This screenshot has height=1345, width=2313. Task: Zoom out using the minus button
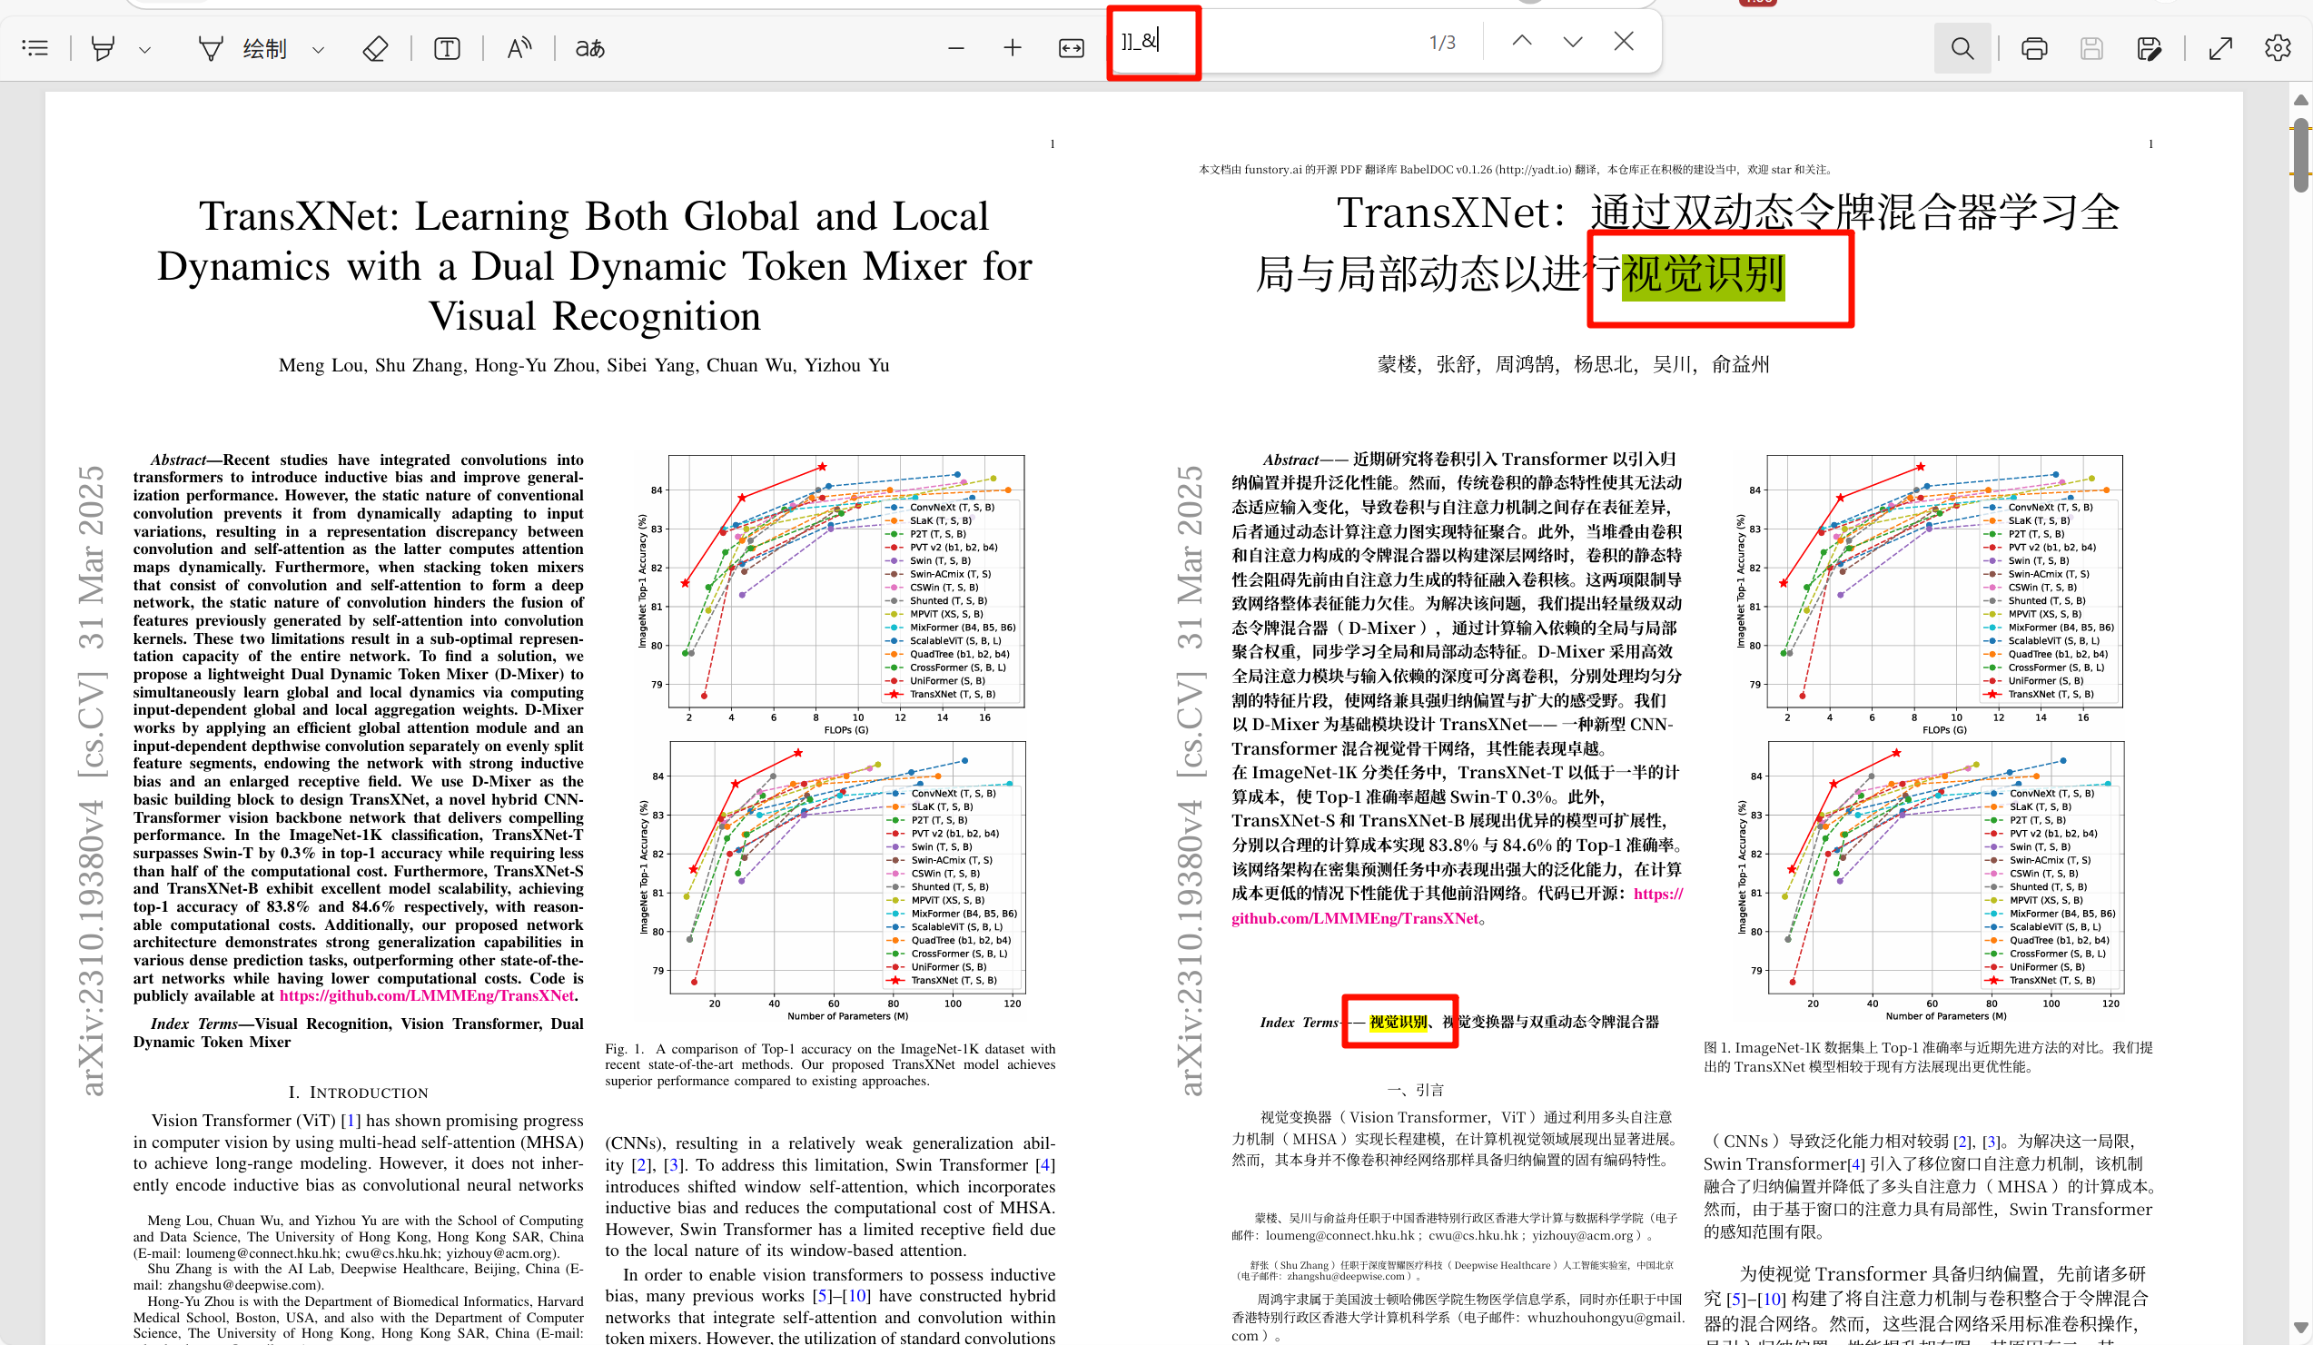(x=955, y=48)
